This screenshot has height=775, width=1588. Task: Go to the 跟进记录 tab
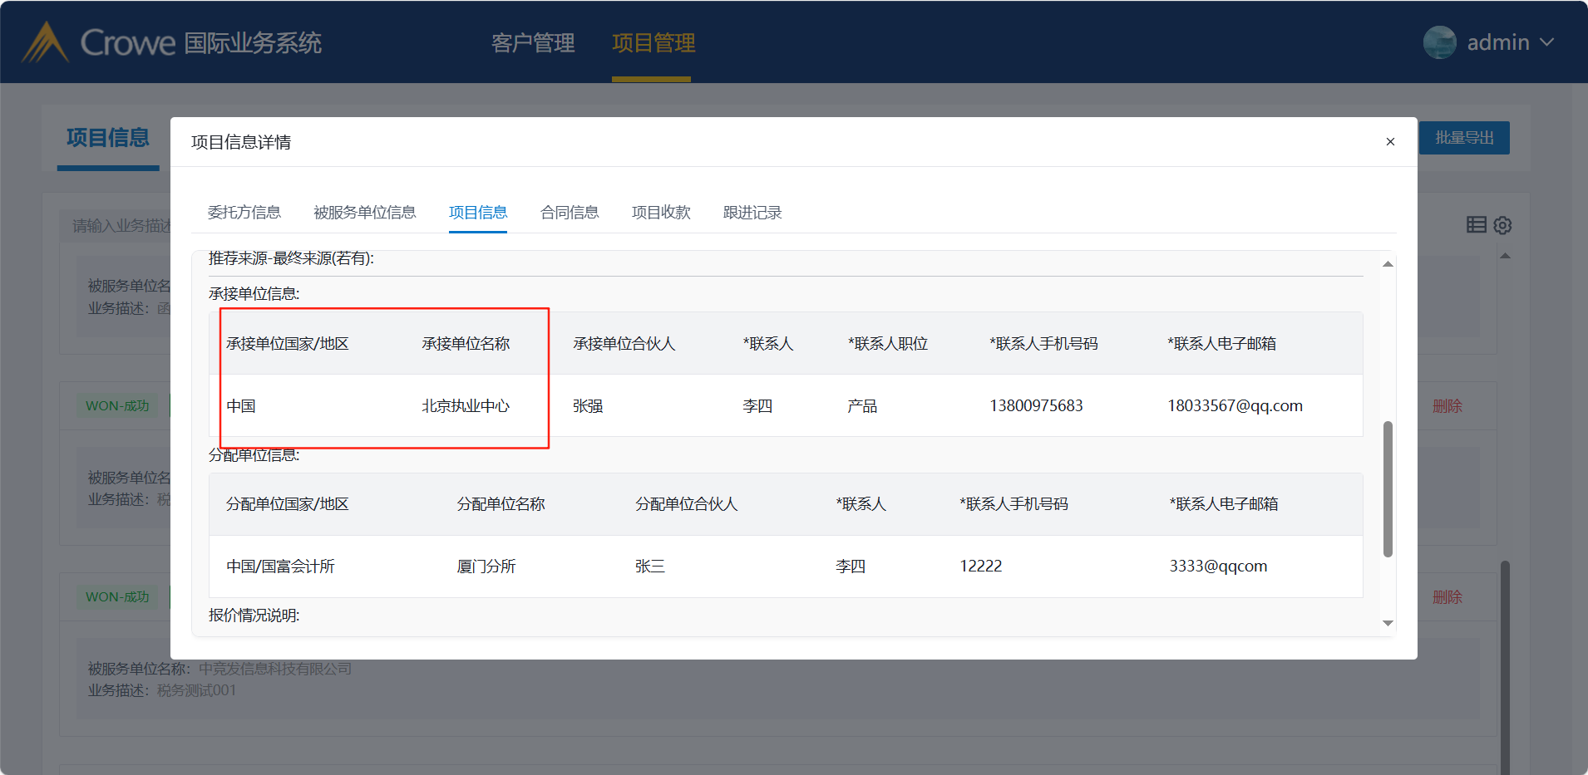click(x=752, y=213)
